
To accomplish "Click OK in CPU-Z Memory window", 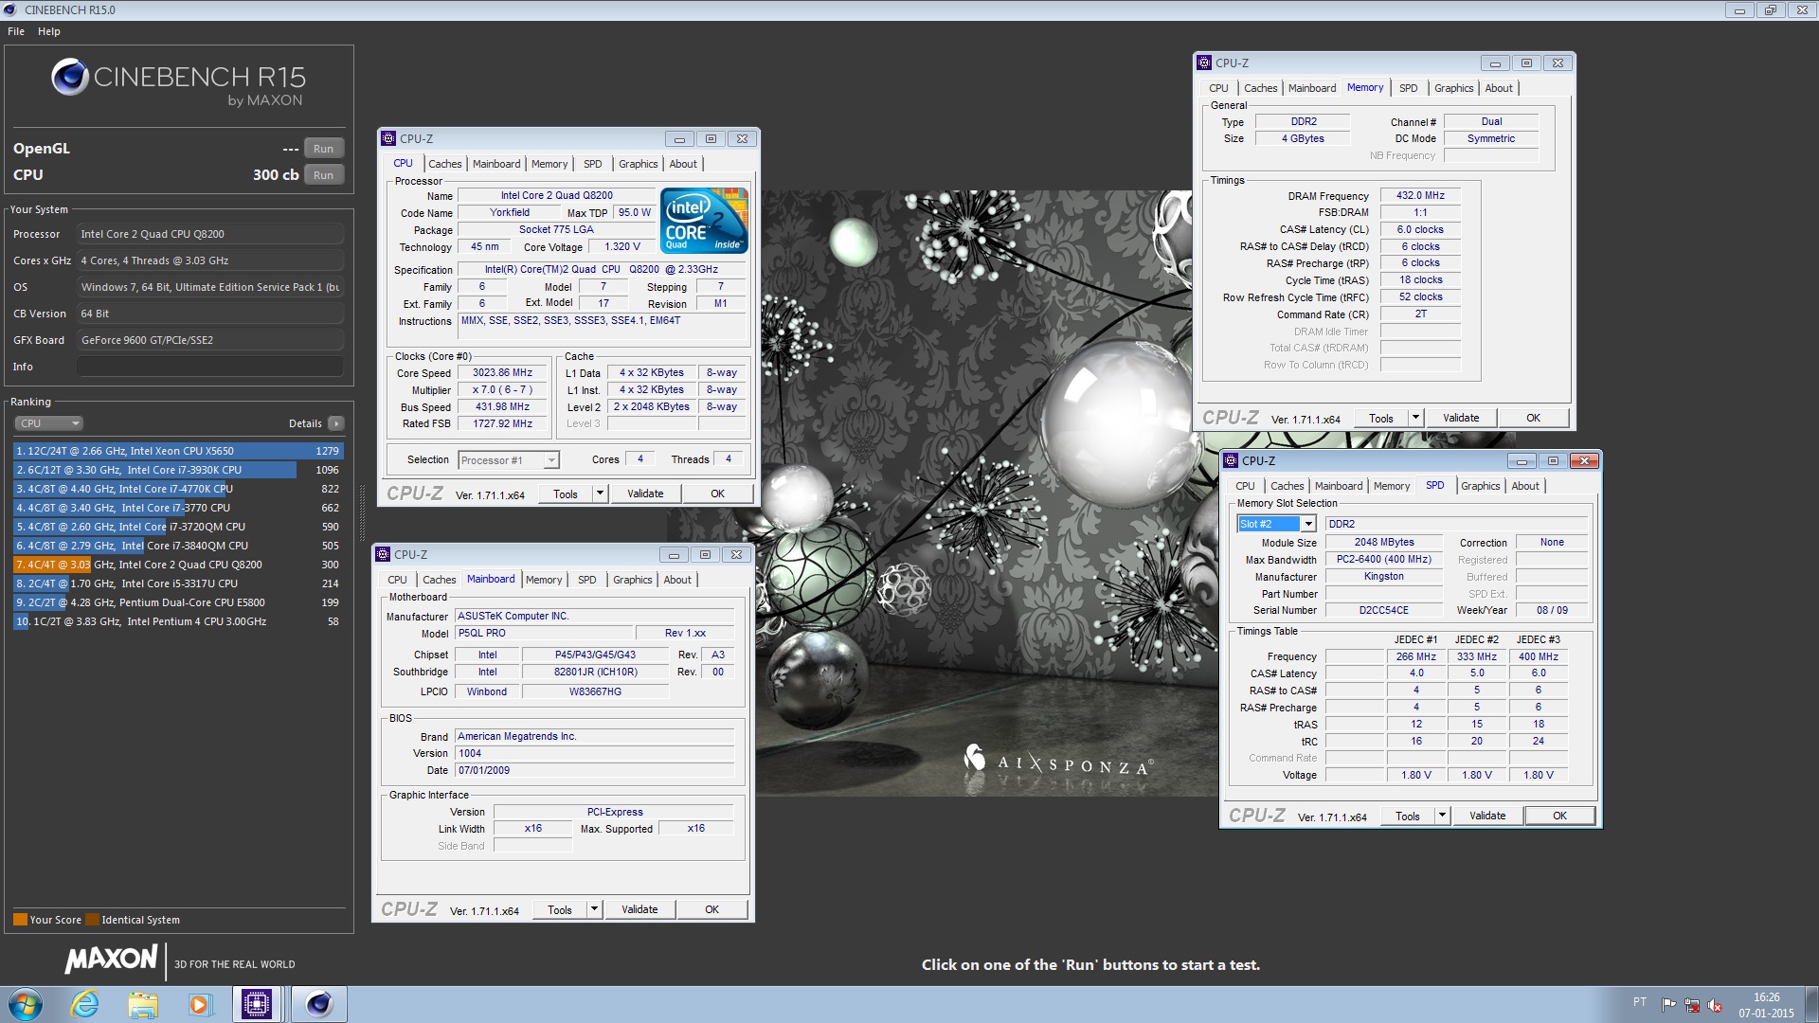I will (1533, 418).
